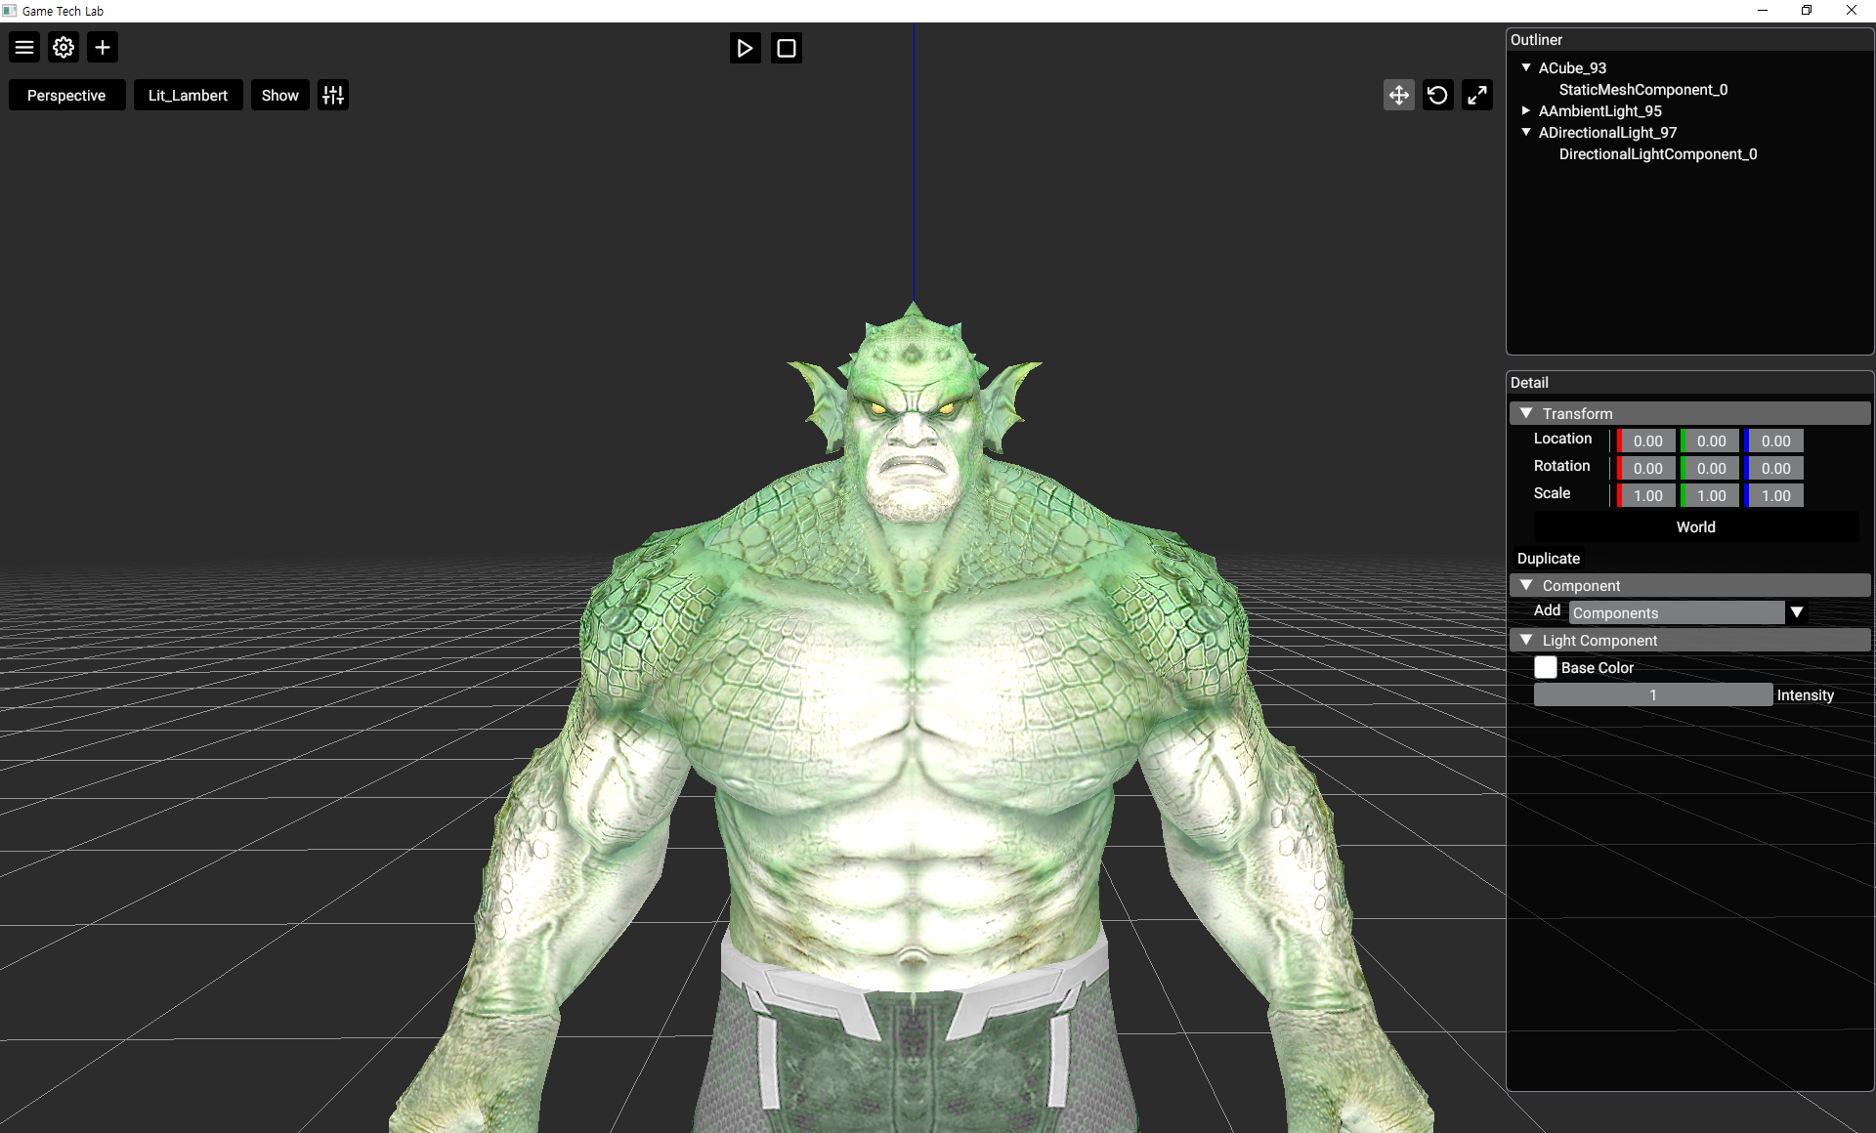Click the Base Color white swatch
Screen dimensions: 1876x1133
click(1545, 667)
